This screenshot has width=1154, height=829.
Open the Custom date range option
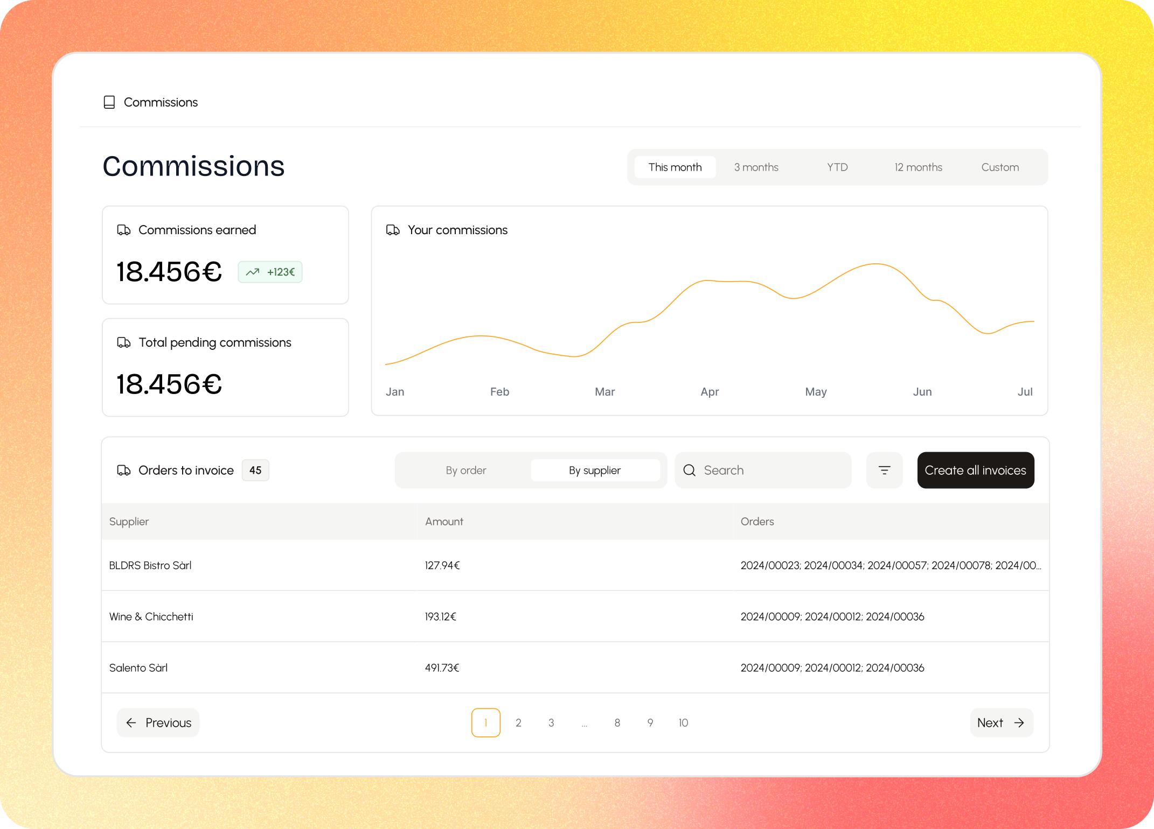[x=1000, y=167]
